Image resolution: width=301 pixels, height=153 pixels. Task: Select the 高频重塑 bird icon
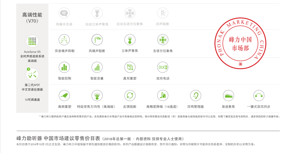point(64,95)
